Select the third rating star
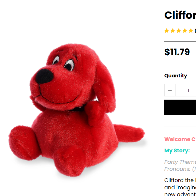Screen dimensions: 196x196 pos(179,31)
